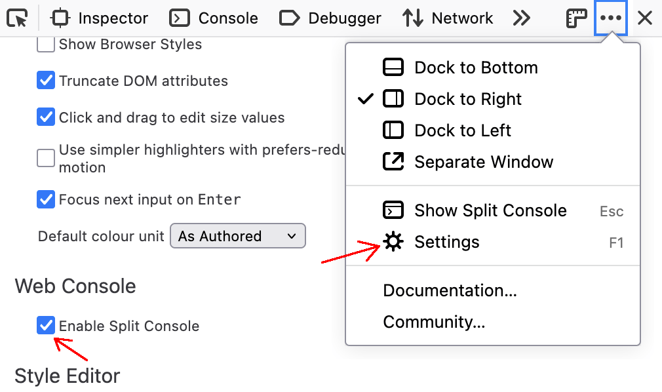Open the Default colour unit dropdown
Screen dimensions: 662x392
click(237, 236)
